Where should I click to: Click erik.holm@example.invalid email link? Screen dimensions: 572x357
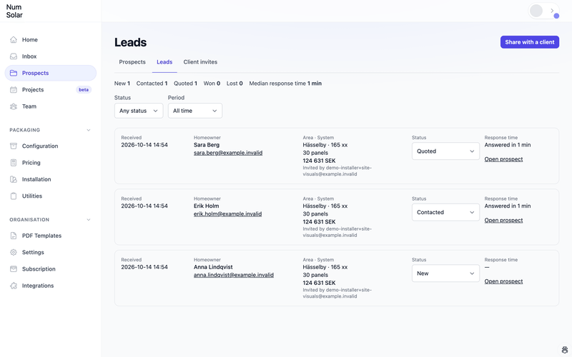coord(227,214)
